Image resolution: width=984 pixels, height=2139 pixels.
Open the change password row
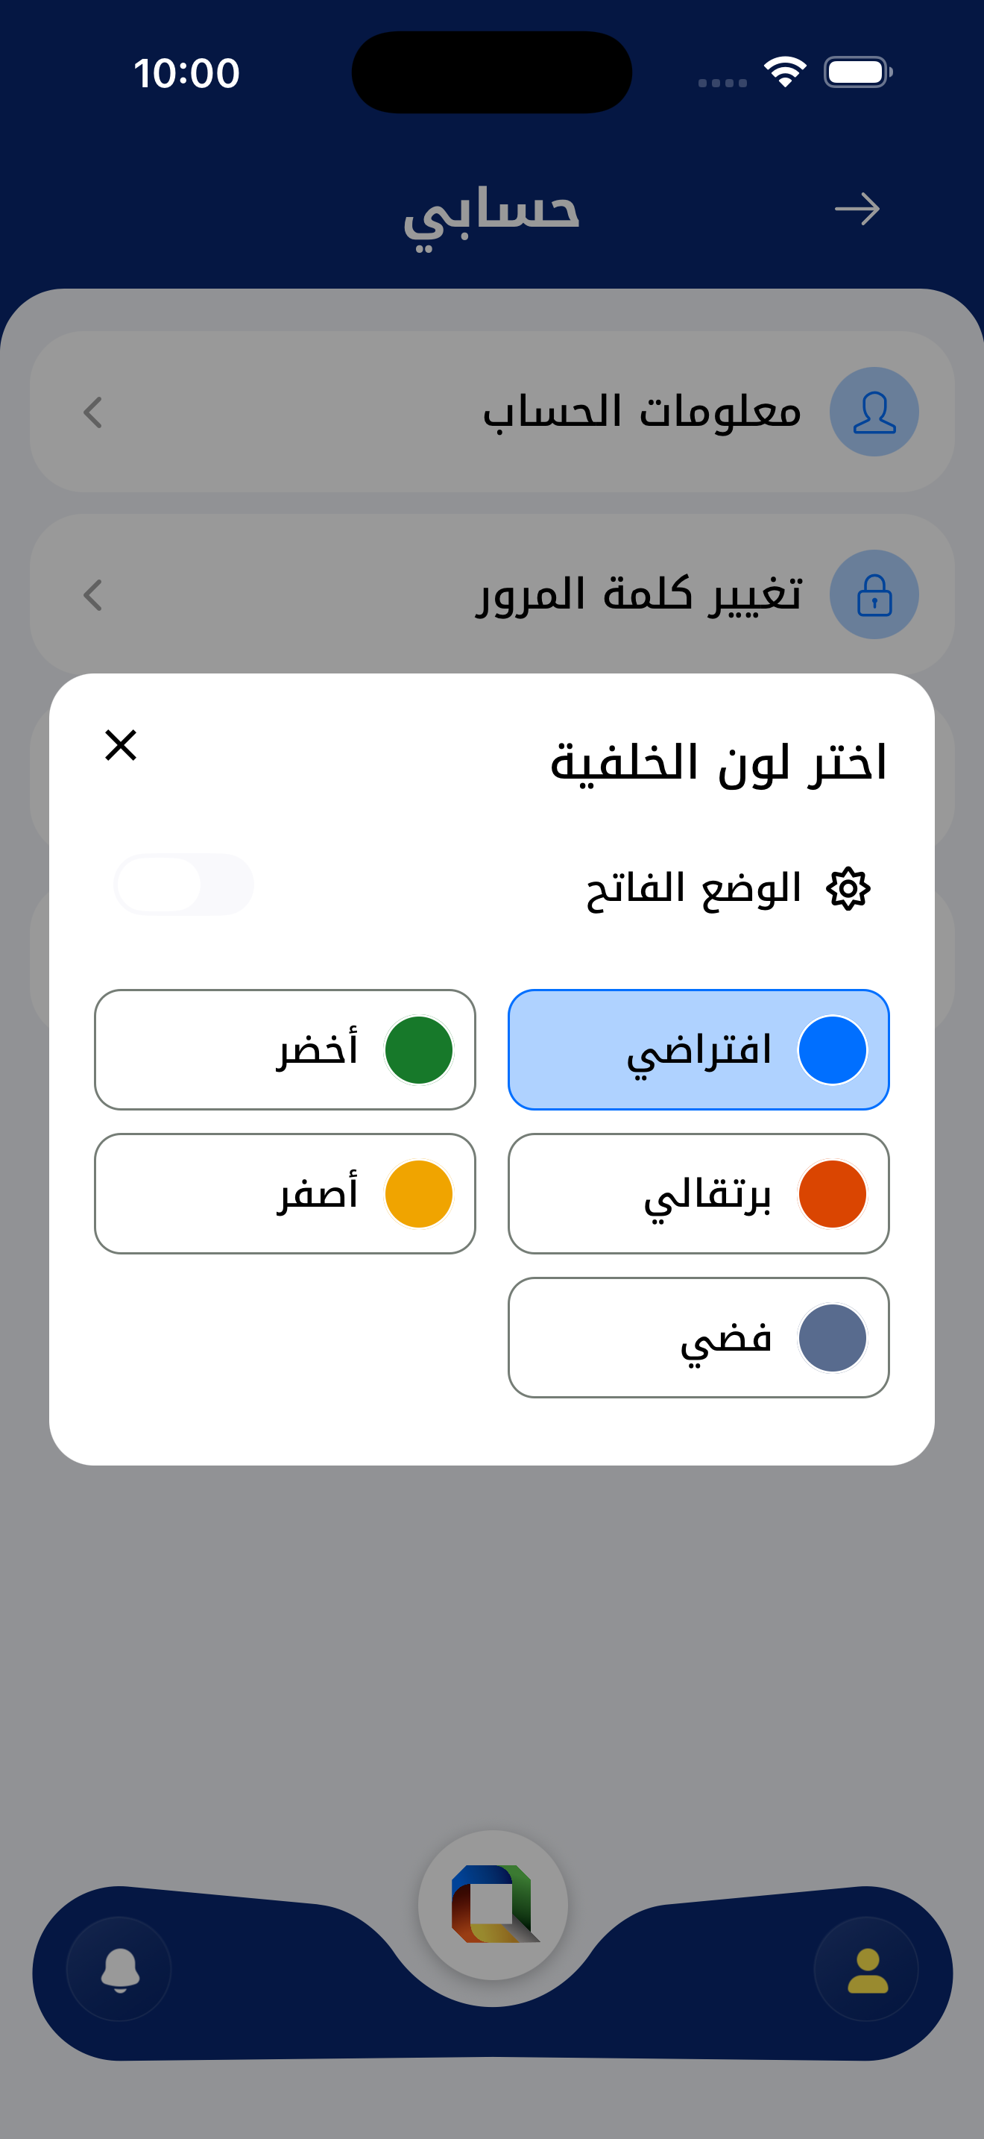[x=492, y=594]
